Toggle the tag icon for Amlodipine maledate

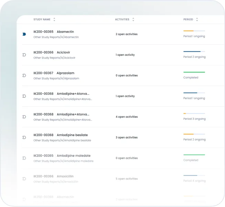[24, 158]
